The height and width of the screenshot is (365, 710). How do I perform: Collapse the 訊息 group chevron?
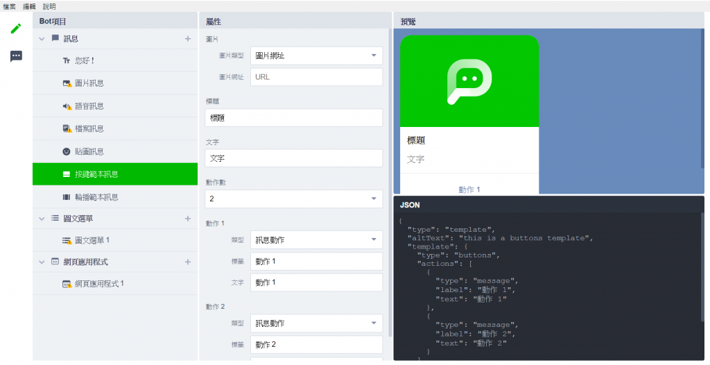(42, 39)
